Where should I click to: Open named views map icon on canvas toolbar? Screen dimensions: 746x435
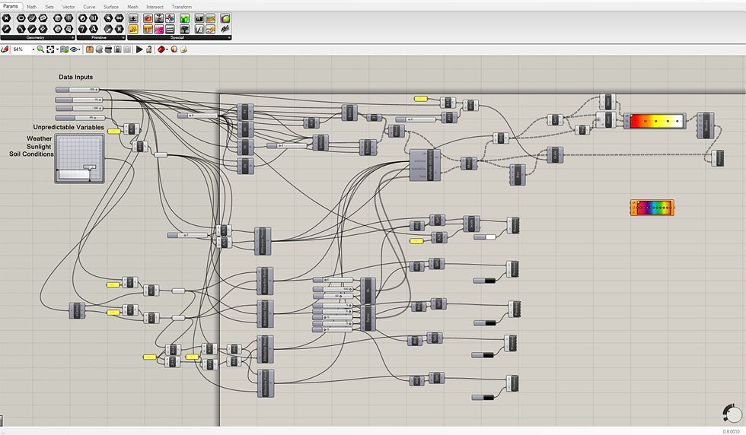[x=64, y=49]
